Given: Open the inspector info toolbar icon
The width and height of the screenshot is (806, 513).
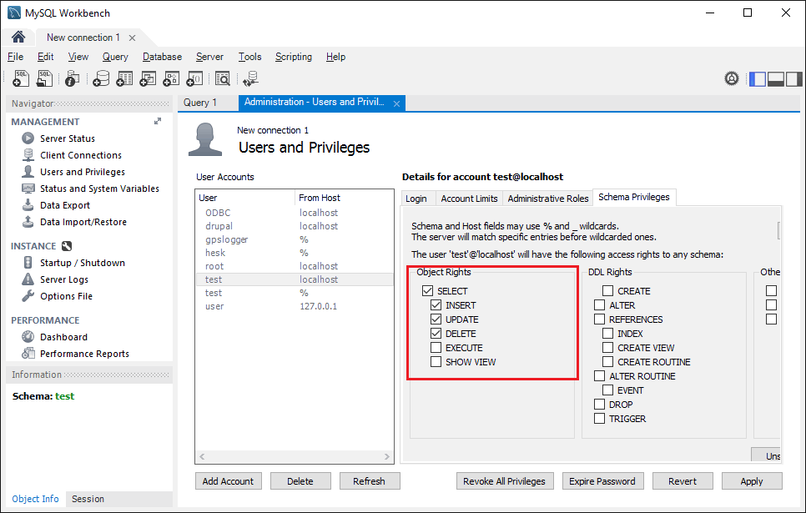Looking at the screenshot, I should coord(72,78).
